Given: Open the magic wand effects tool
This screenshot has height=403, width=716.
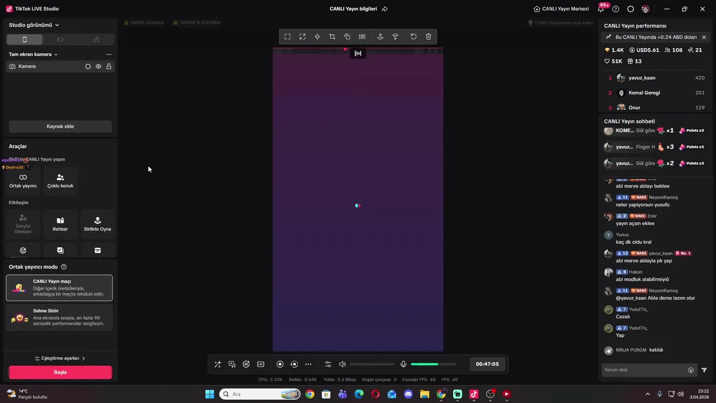Looking at the screenshot, I should pyautogui.click(x=218, y=364).
